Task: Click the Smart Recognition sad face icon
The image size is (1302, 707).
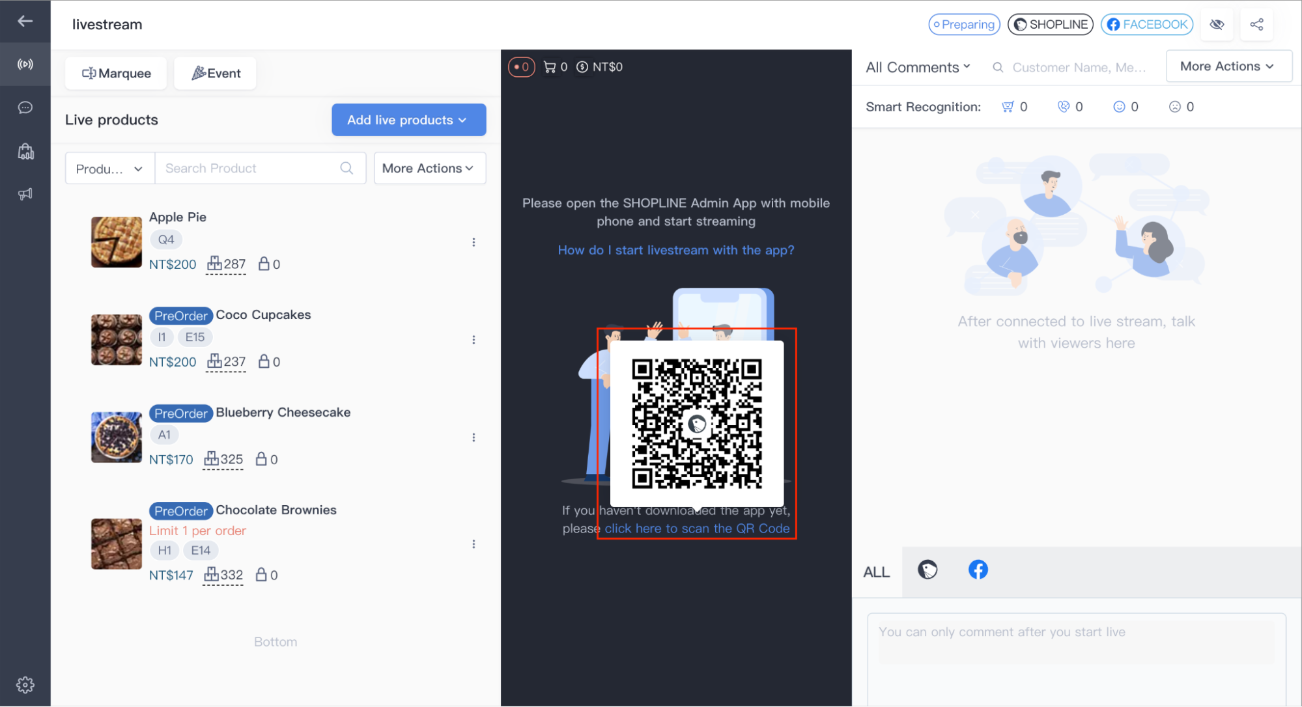Action: [x=1175, y=107]
